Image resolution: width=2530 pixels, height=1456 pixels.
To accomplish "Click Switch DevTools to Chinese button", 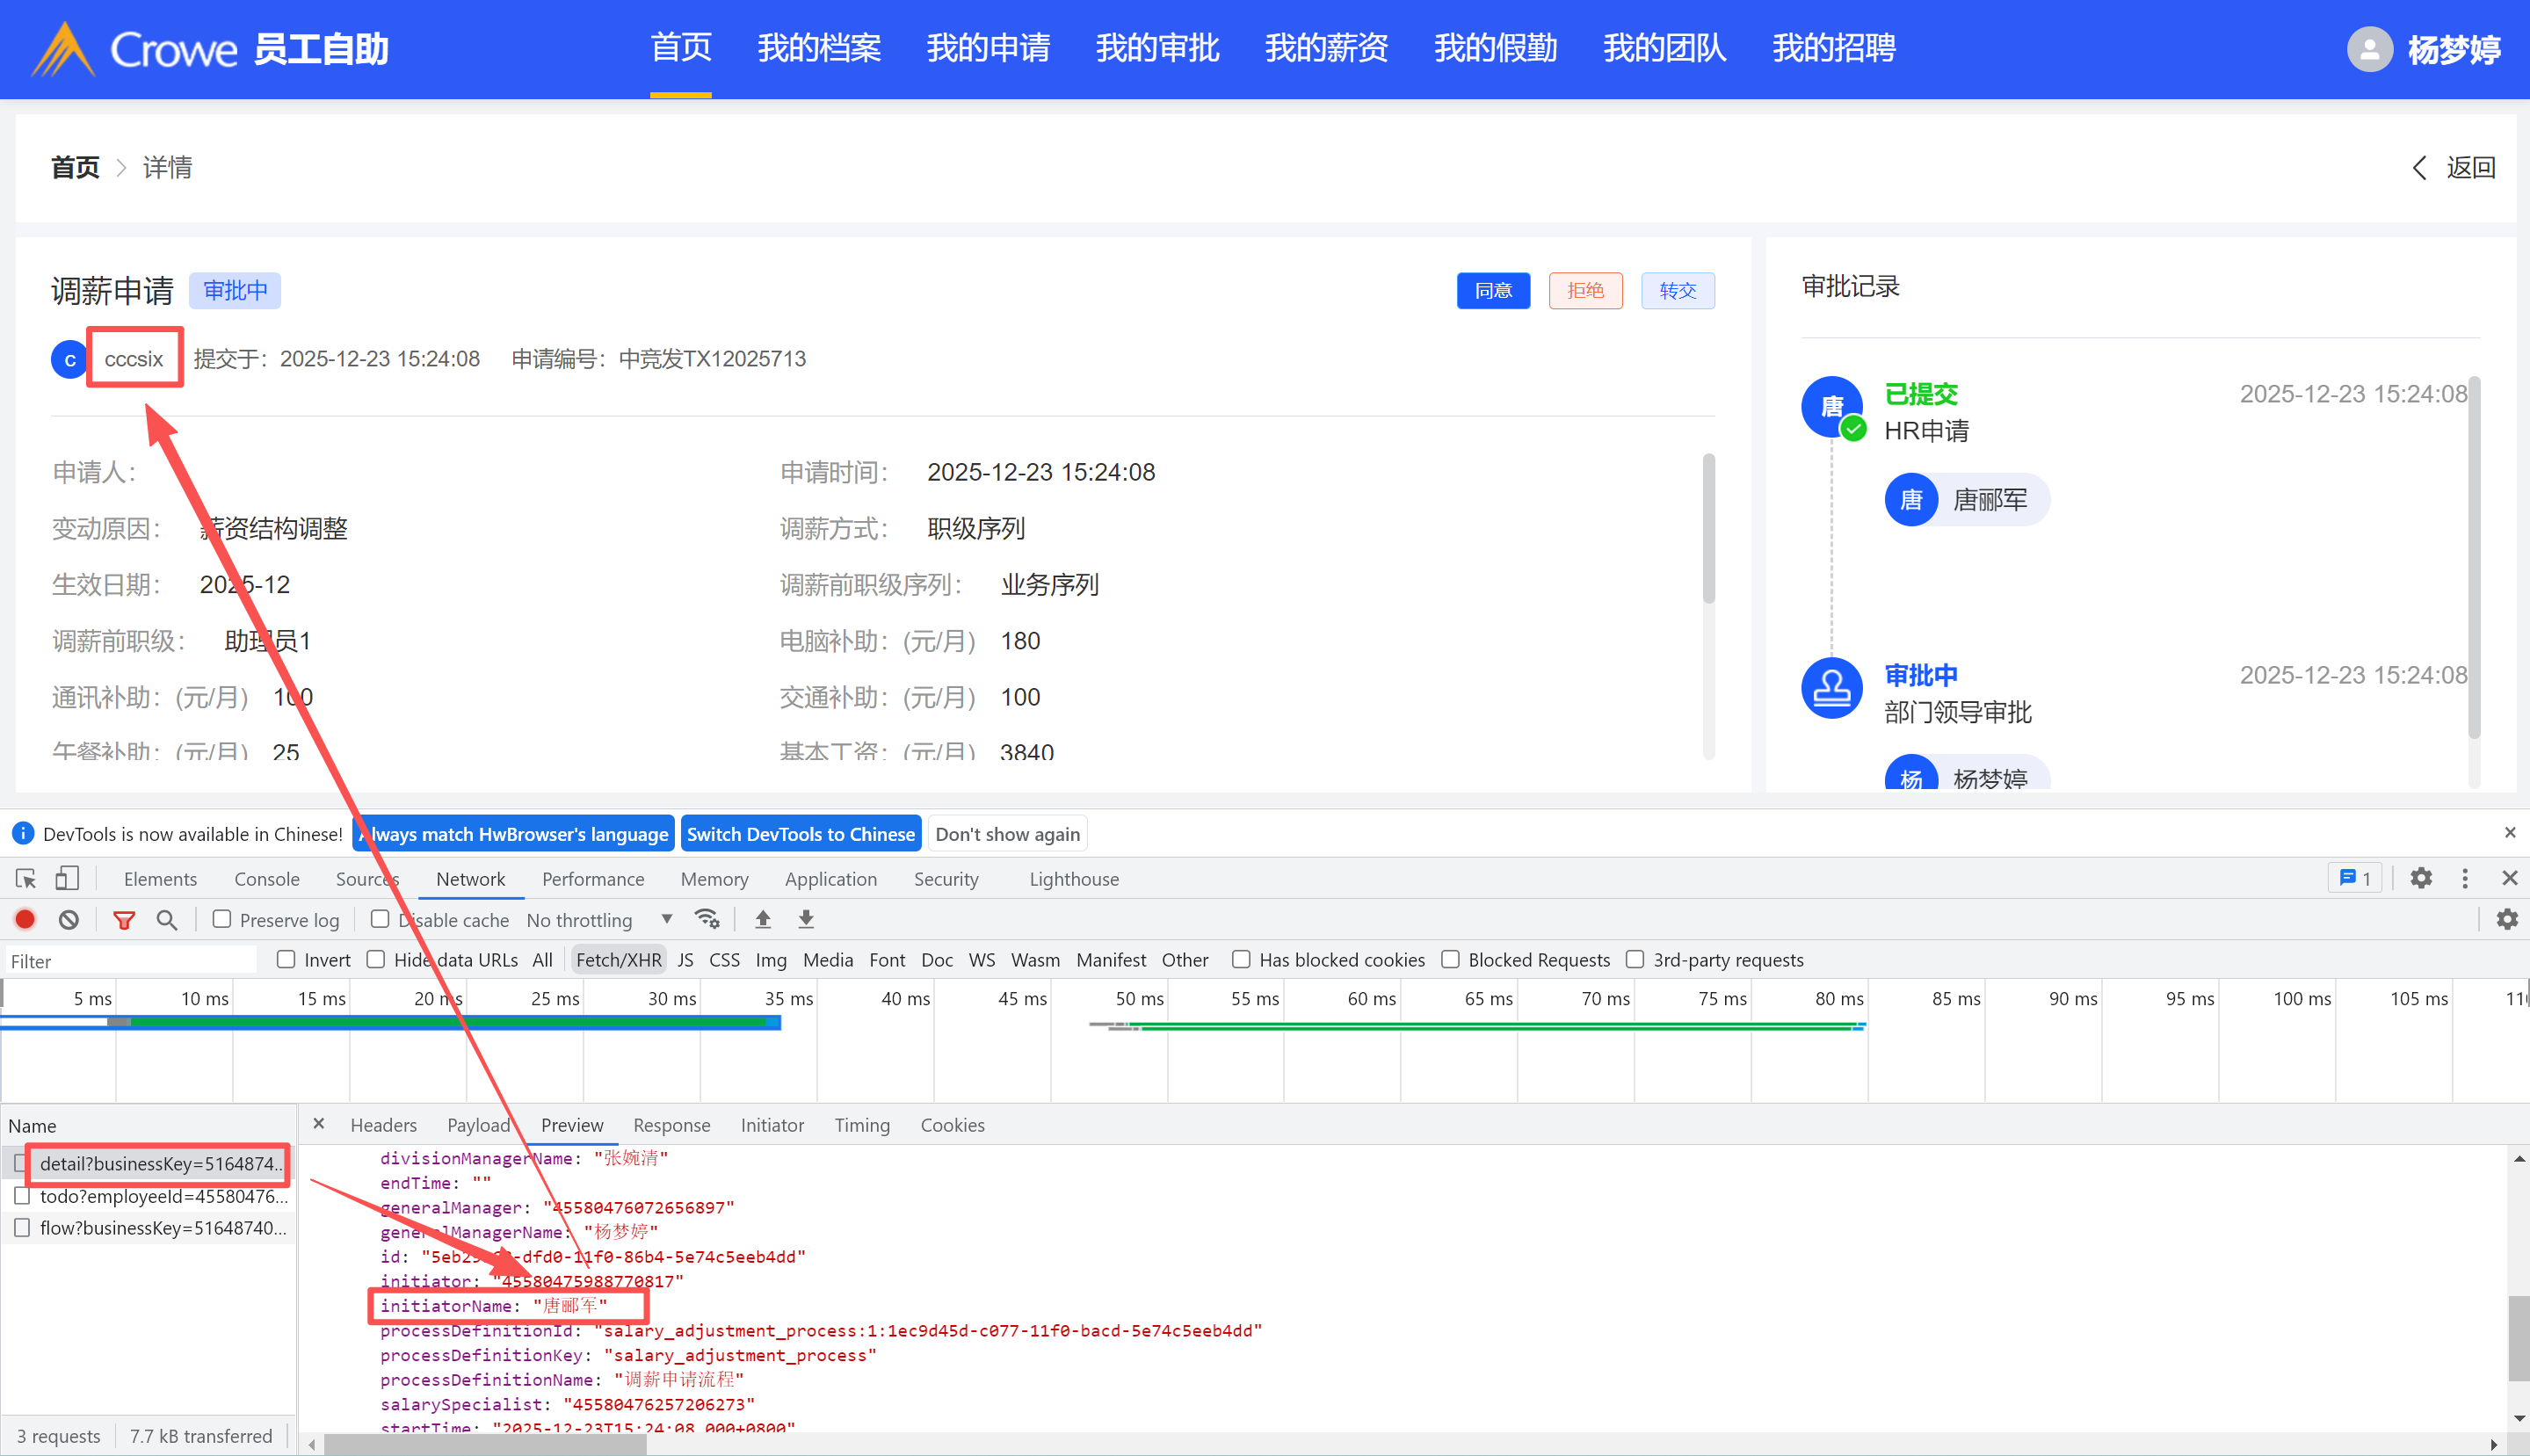I will [800, 834].
